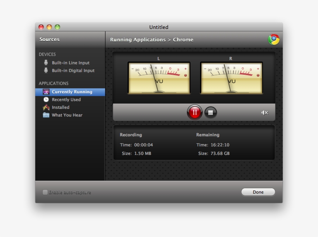Click the right channel VU meter

pyautogui.click(x=232, y=77)
